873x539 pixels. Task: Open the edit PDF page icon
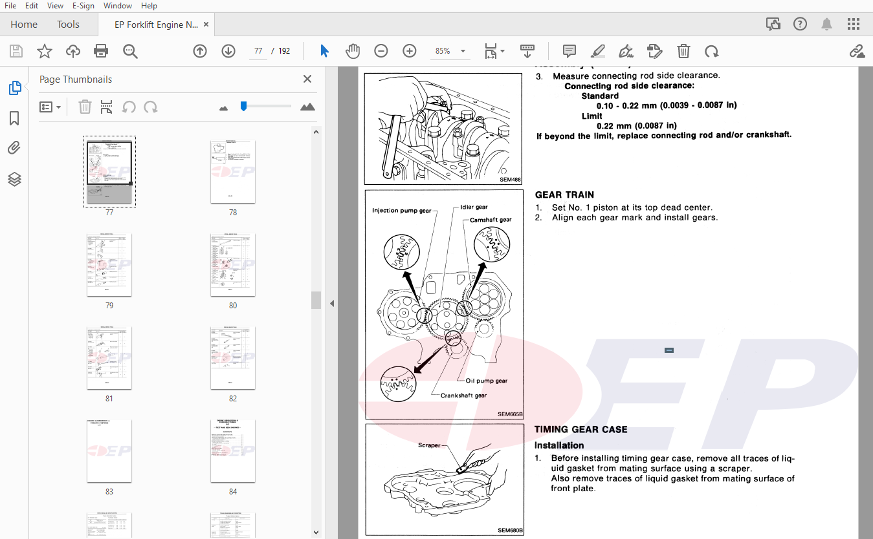coord(655,51)
